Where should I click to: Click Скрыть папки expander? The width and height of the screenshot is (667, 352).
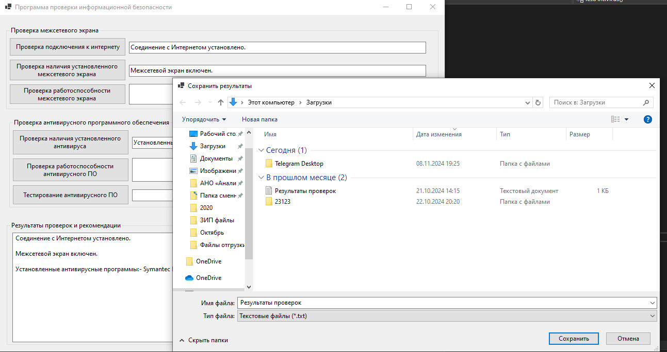click(x=203, y=340)
